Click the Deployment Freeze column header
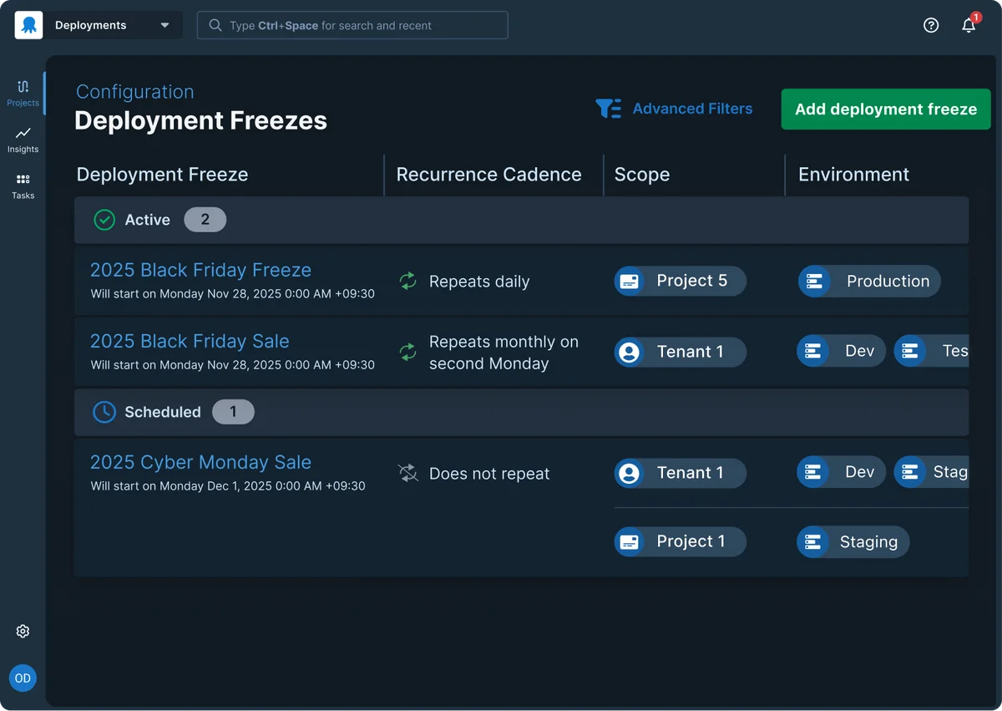The width and height of the screenshot is (1002, 711). point(162,175)
